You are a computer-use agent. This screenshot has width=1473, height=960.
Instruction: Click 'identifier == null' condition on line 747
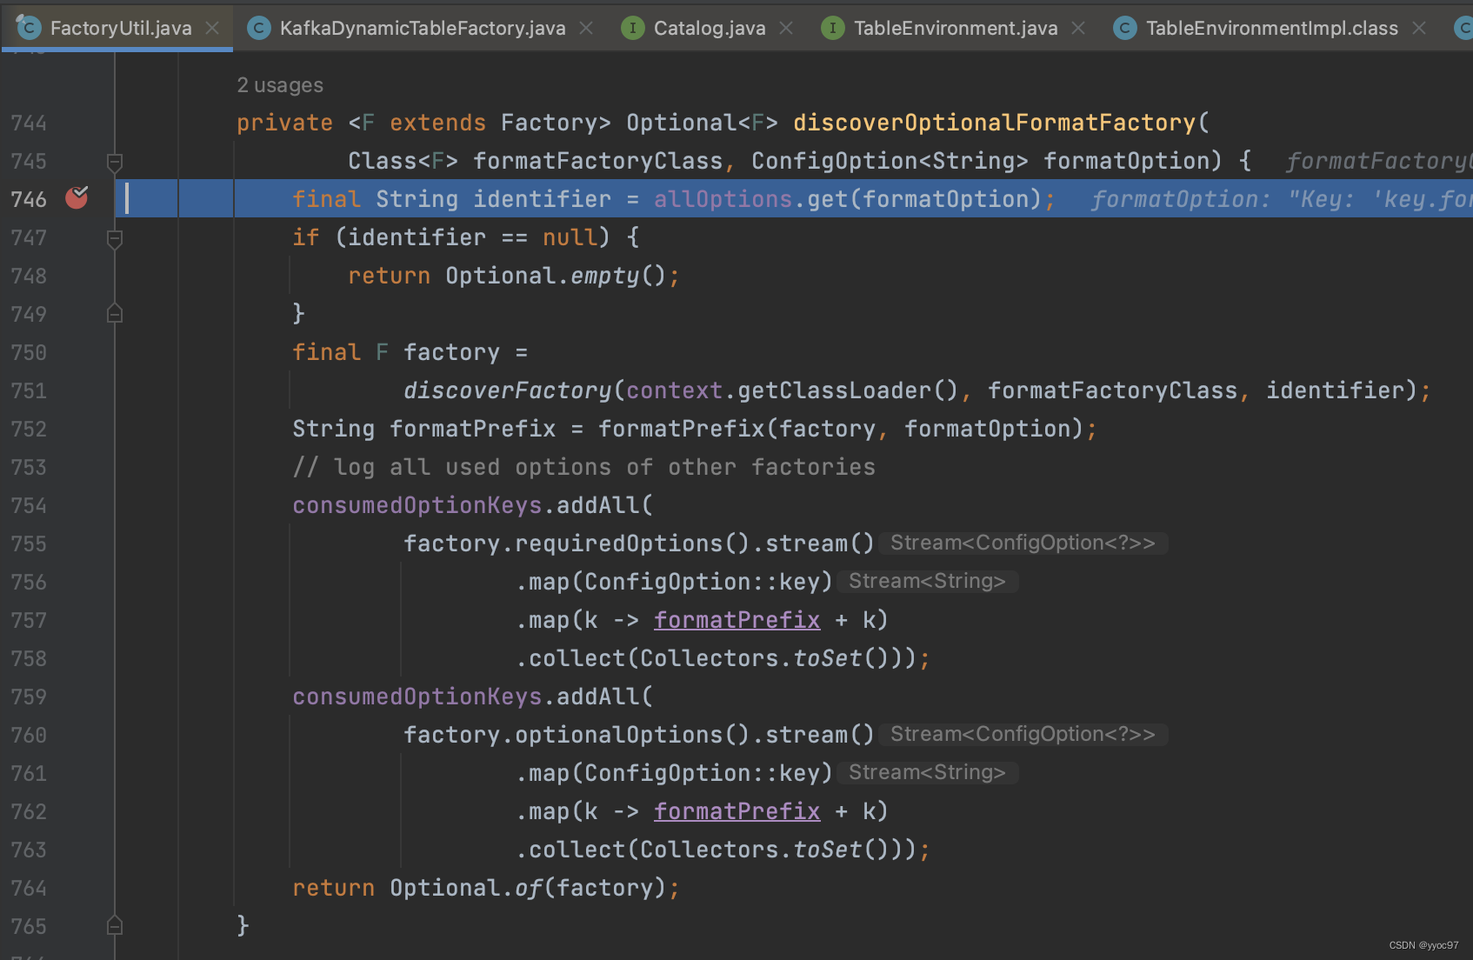[x=472, y=237]
